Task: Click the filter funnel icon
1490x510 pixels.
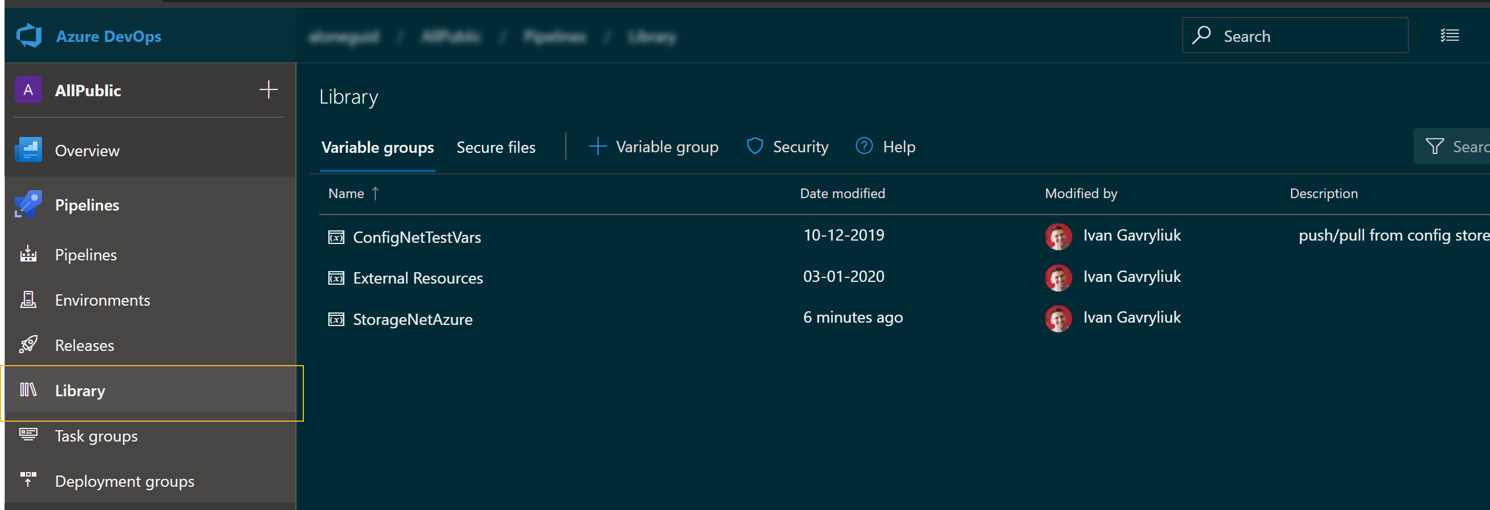Action: (1434, 146)
